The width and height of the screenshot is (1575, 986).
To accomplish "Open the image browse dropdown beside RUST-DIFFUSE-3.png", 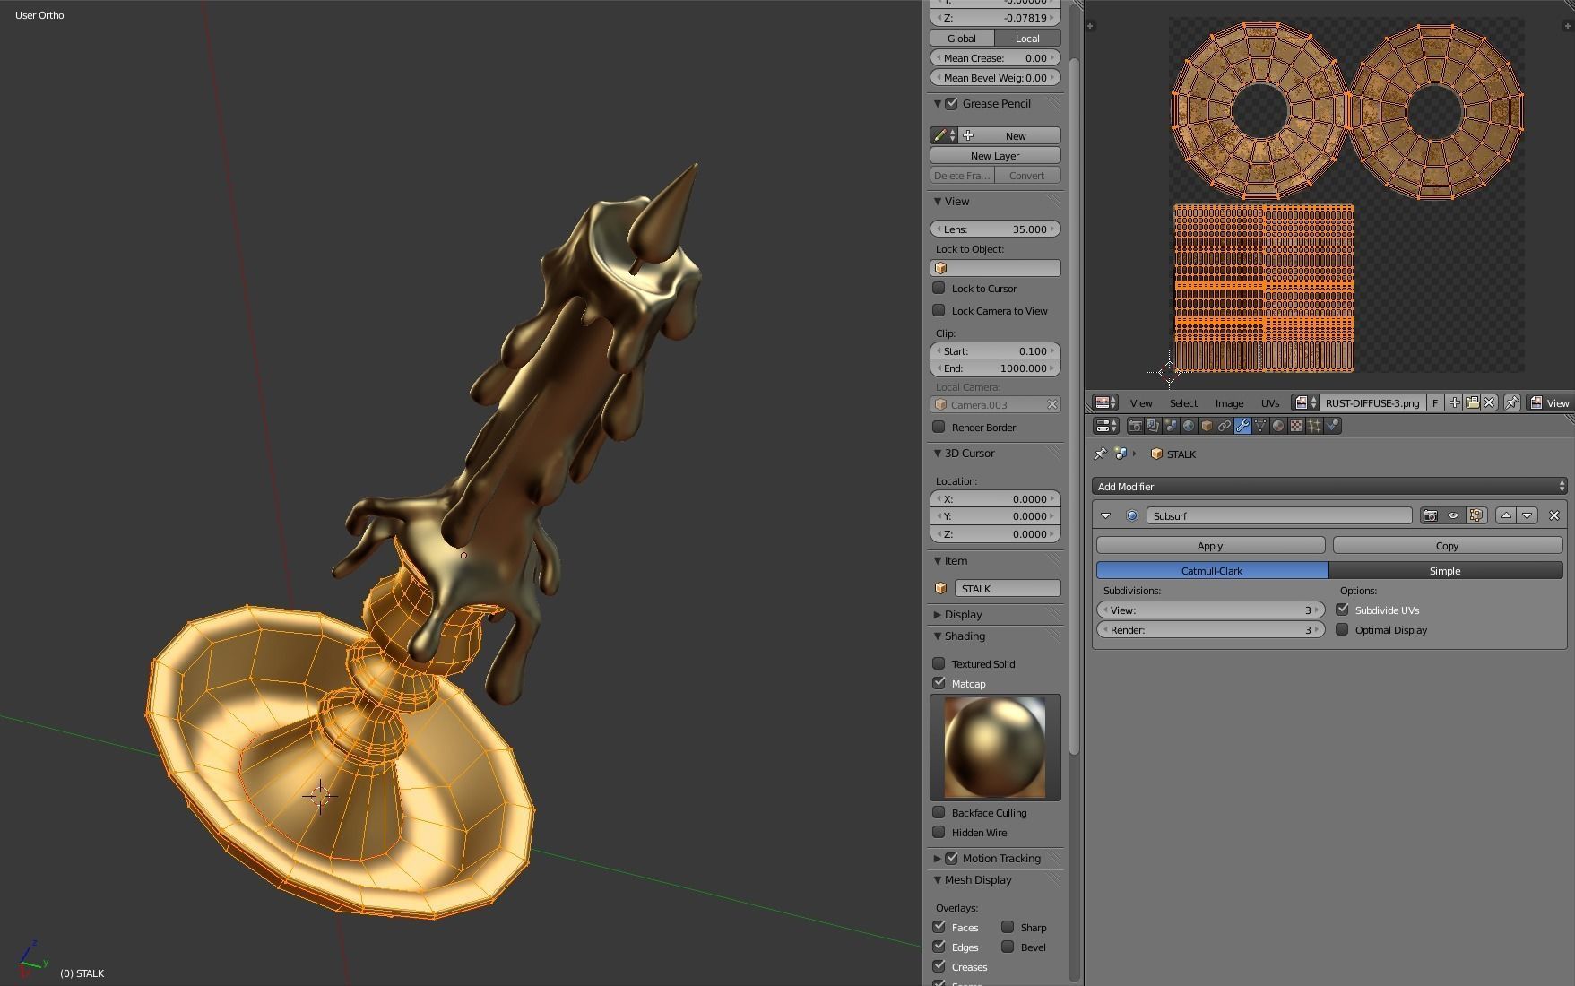I will (1305, 402).
